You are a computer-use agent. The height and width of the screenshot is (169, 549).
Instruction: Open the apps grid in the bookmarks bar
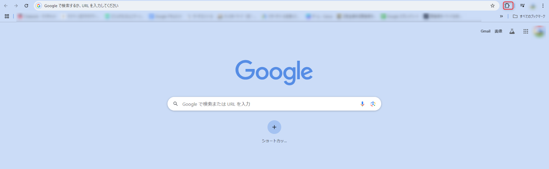pyautogui.click(x=7, y=16)
